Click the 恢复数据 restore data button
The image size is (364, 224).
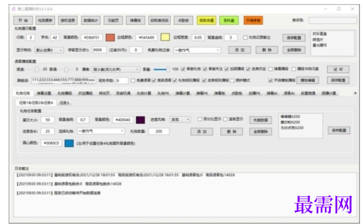(261, 120)
